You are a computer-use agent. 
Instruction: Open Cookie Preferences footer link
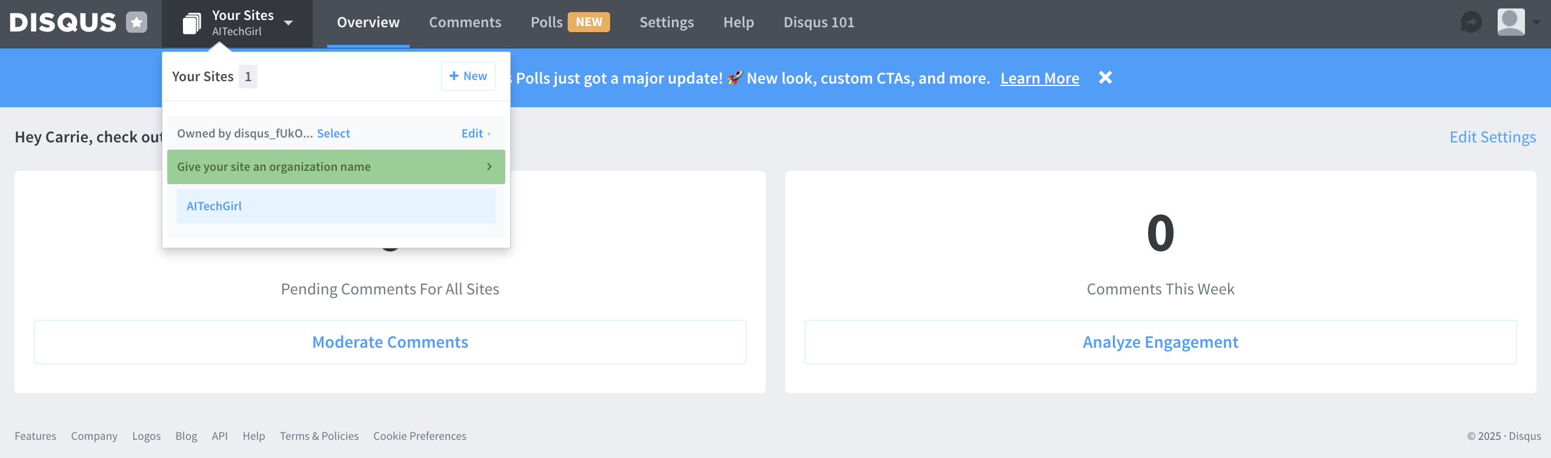tap(420, 436)
